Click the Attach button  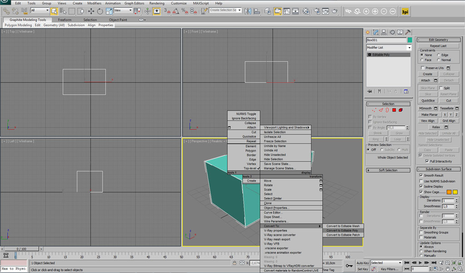425,81
